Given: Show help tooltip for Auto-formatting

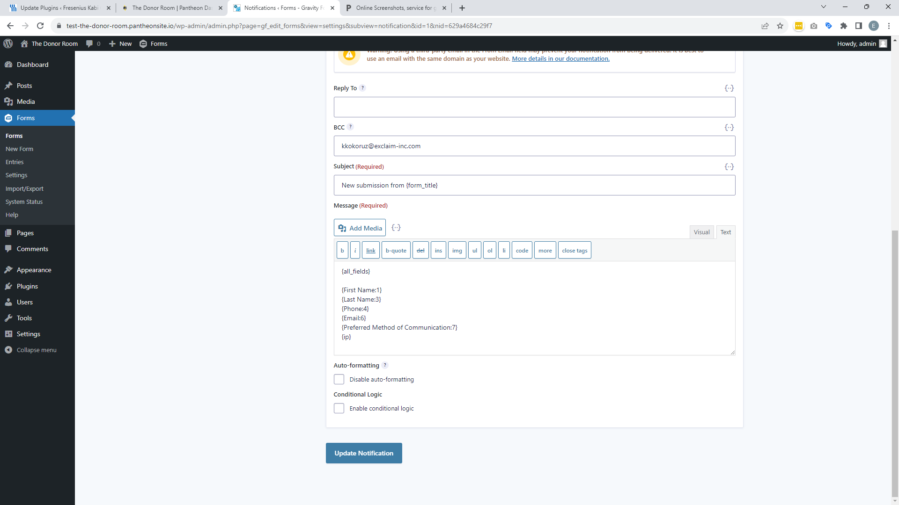Looking at the screenshot, I should click(x=385, y=365).
